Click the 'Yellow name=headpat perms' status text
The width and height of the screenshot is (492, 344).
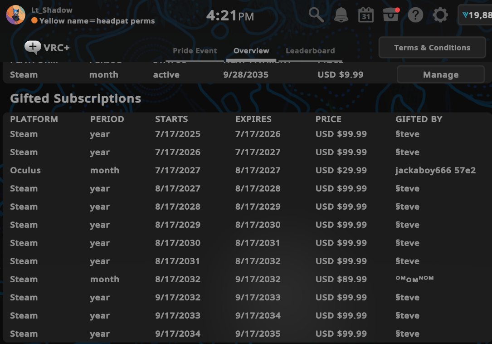(x=97, y=21)
